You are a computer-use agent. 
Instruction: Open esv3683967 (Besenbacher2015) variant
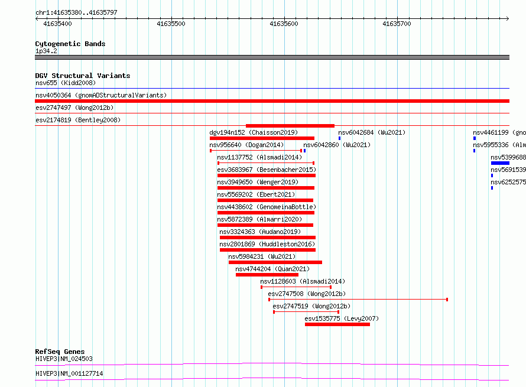point(267,170)
